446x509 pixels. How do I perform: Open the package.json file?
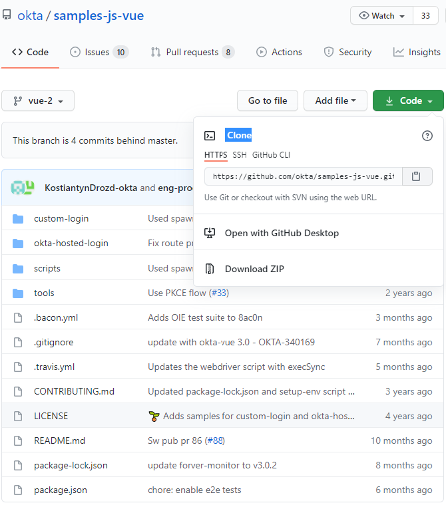[x=61, y=490]
